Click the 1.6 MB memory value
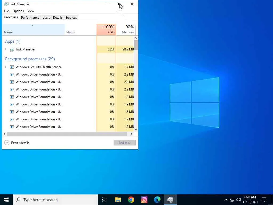This screenshot has height=205, width=273. [x=129, y=112]
